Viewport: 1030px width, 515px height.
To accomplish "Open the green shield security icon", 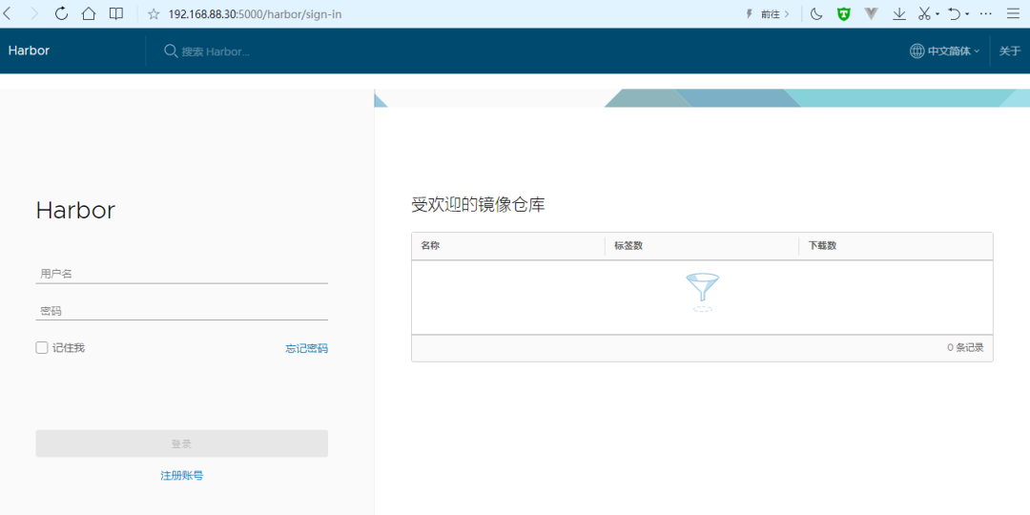I will click(x=843, y=13).
